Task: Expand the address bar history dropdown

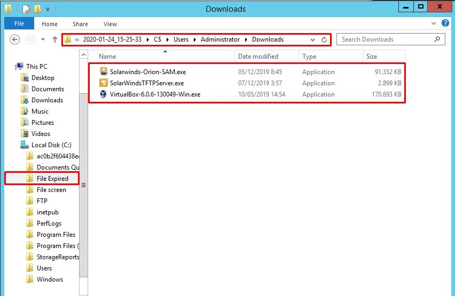Action: [312, 39]
